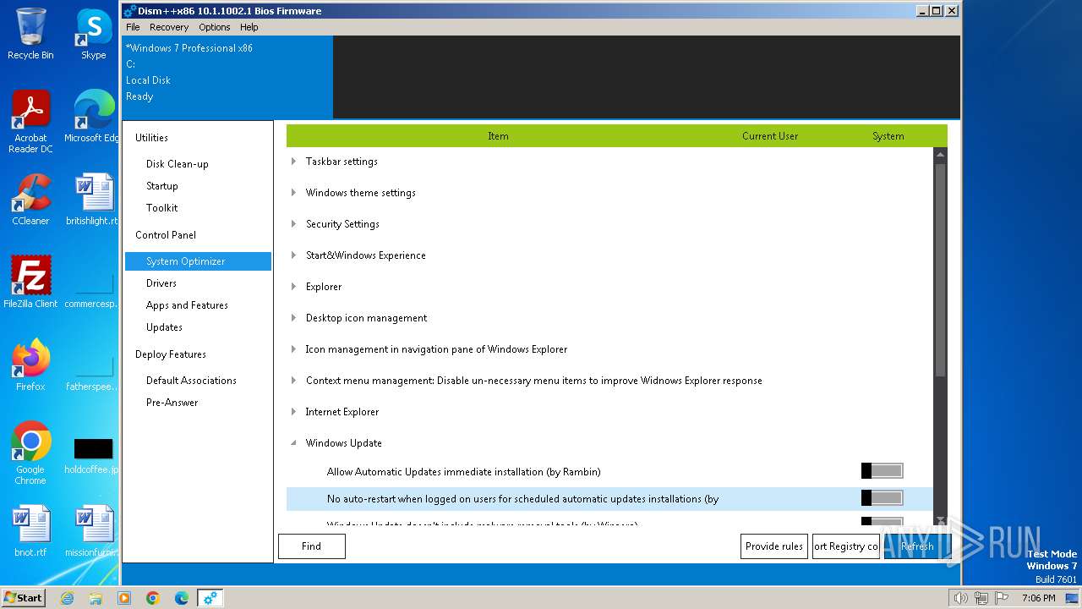Toggle No auto-restart when logged on users
Screen dimensions: 1082x609
point(882,498)
